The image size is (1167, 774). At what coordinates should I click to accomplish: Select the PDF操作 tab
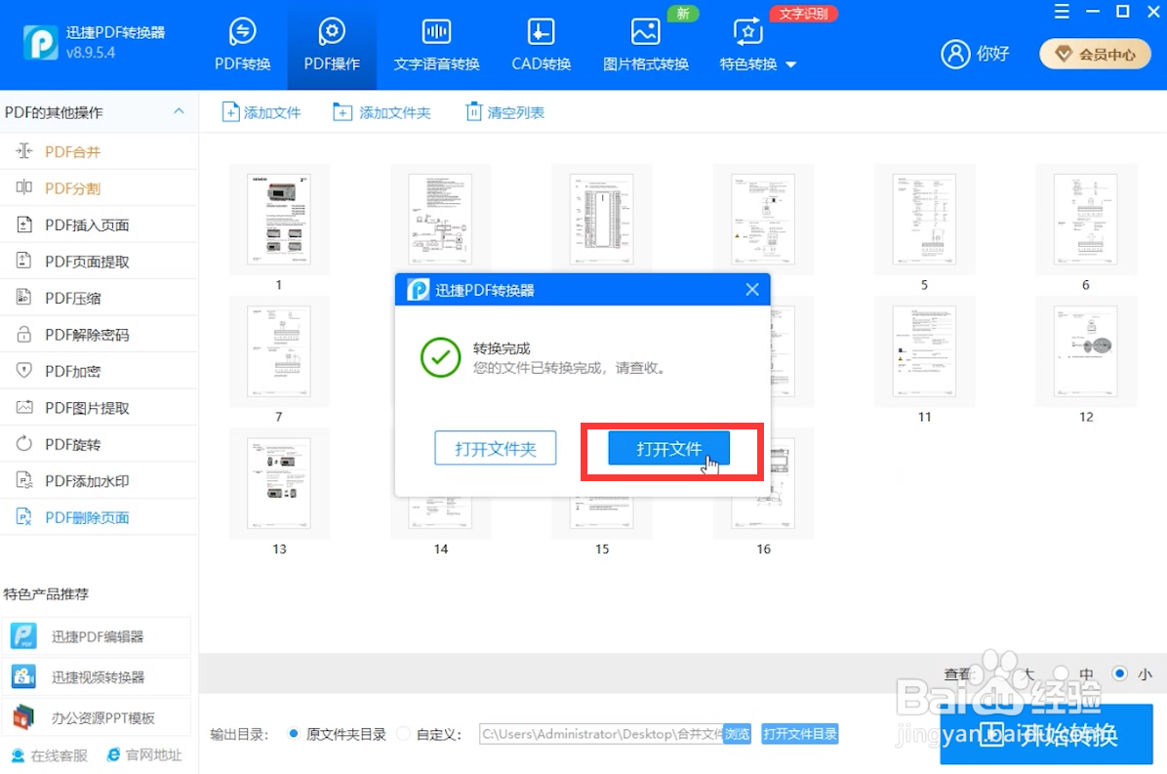332,45
